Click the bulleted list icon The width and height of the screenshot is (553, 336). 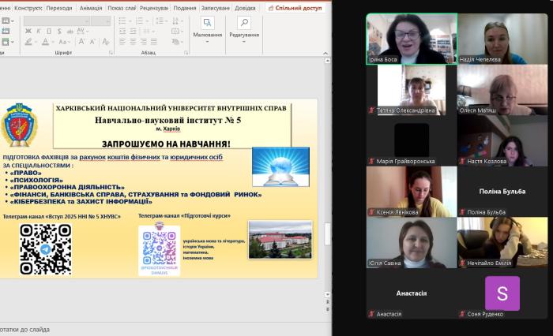(x=122, y=21)
